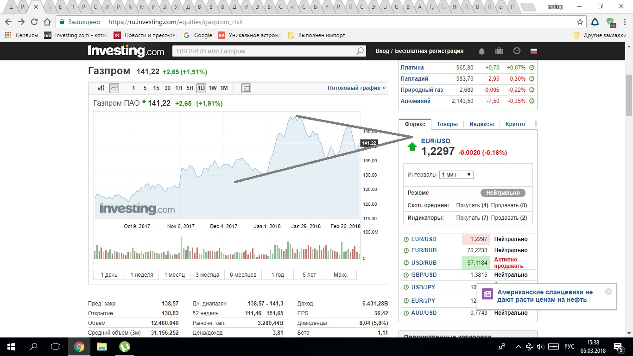
Task: Click the volume speaker tray icon
Action: tap(540, 346)
